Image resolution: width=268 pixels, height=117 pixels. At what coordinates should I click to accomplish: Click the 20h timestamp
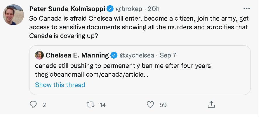pos(154,9)
